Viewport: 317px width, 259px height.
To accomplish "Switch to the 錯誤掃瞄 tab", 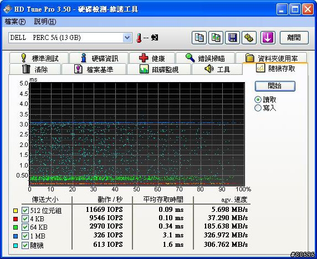I will pyautogui.click(x=205, y=58).
